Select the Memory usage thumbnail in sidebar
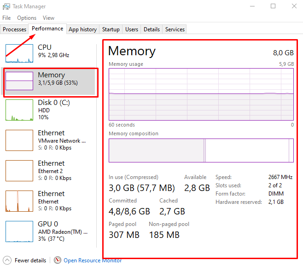The height and width of the screenshot is (266, 303). coord(19,81)
